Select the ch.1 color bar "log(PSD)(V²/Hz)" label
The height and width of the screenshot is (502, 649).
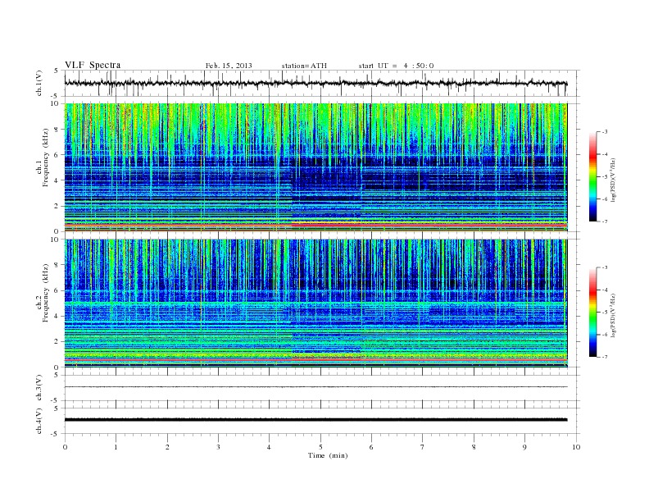coord(613,180)
